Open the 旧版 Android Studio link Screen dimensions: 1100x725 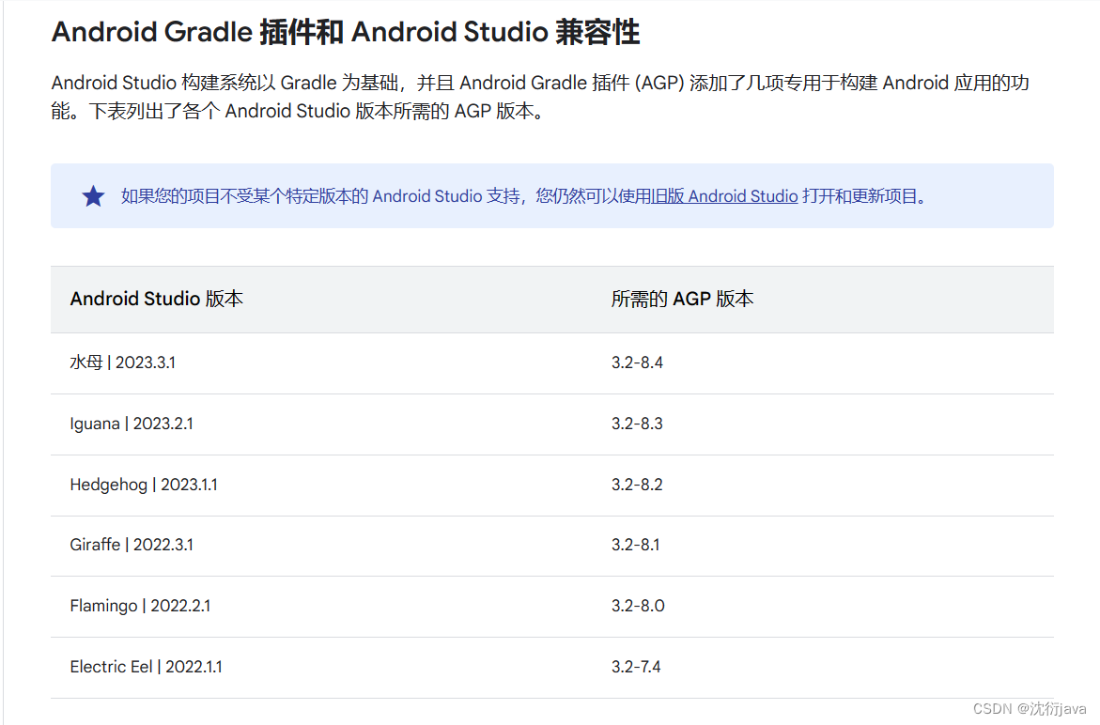724,196
